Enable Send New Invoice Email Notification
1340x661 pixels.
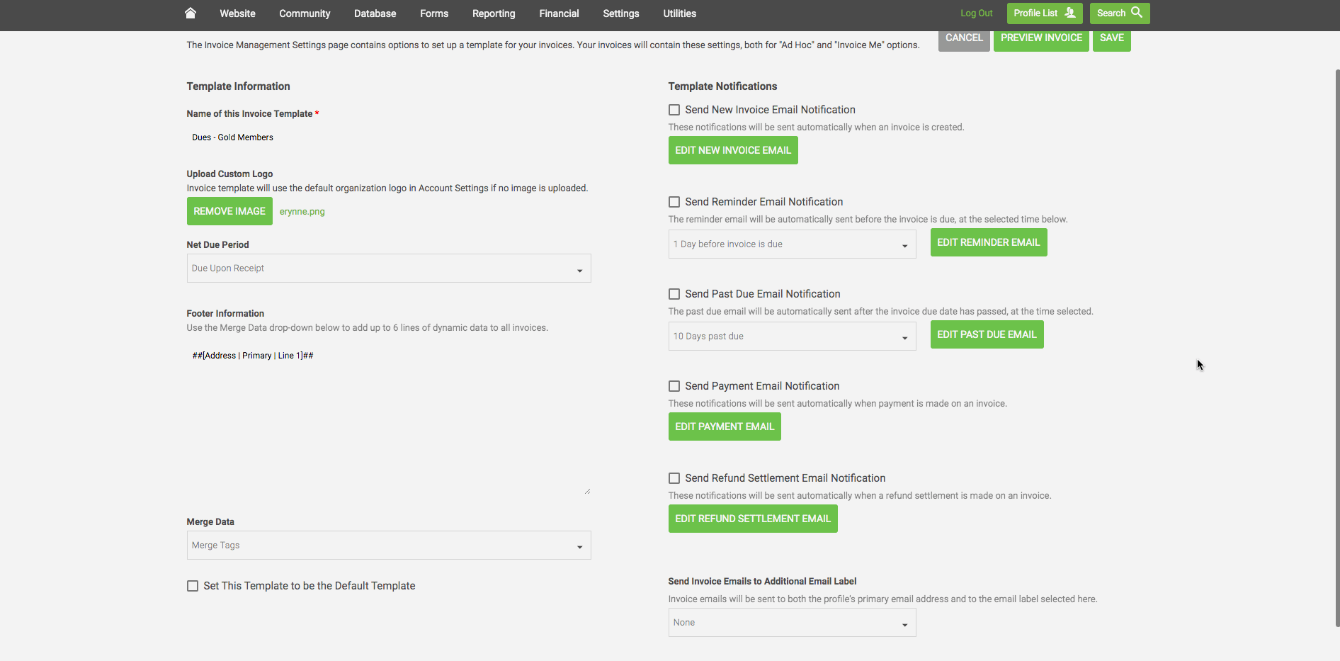674,110
